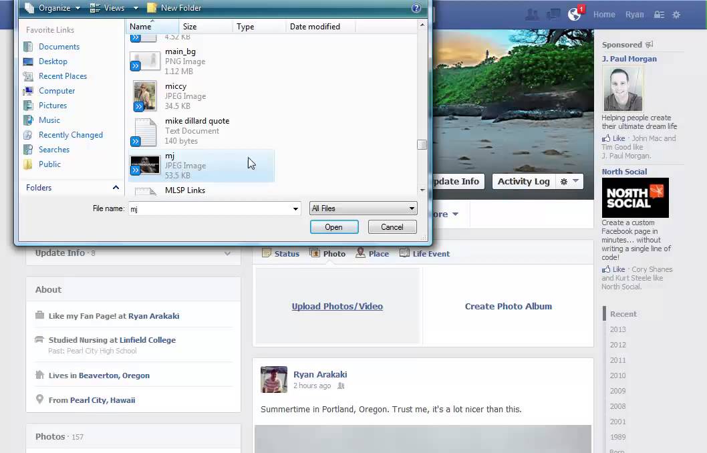Screen dimensions: 707x453
Task: Open the Views dropdown in file dialog
Action: [x=114, y=8]
